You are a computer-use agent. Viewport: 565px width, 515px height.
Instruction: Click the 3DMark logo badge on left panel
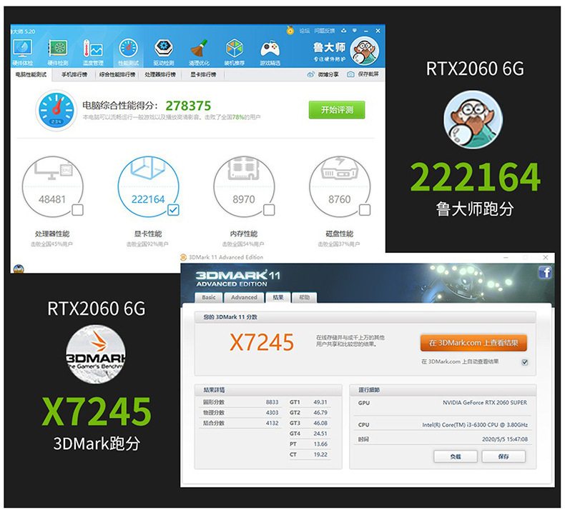click(x=96, y=354)
